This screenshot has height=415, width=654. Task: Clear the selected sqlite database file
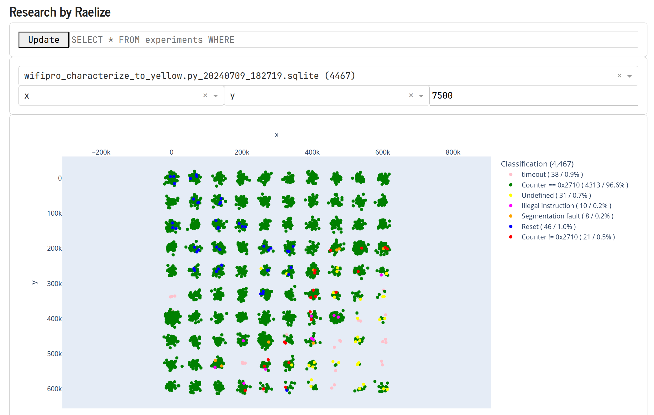tap(619, 76)
